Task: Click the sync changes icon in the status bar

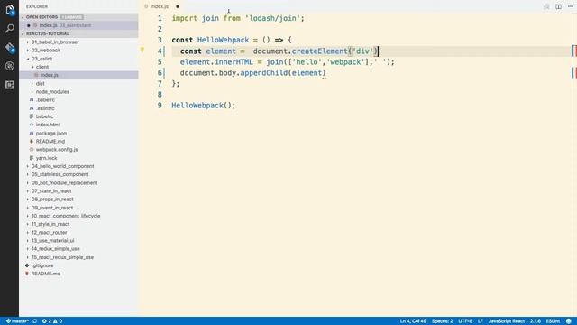Action: click(x=34, y=321)
